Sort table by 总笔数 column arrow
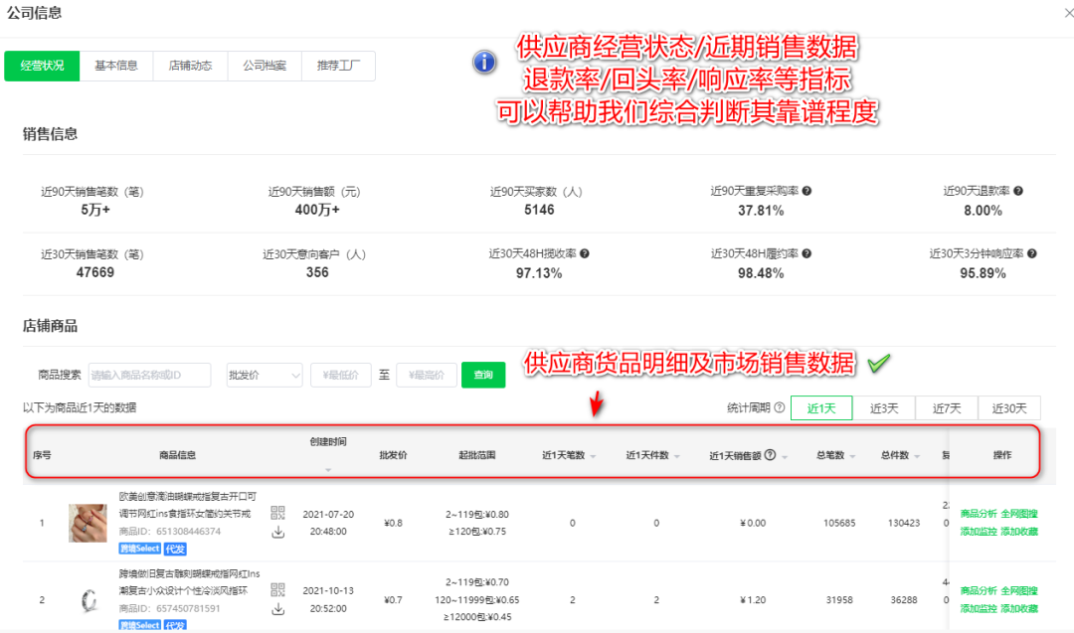Image resolution: width=1074 pixels, height=633 pixels. (852, 456)
